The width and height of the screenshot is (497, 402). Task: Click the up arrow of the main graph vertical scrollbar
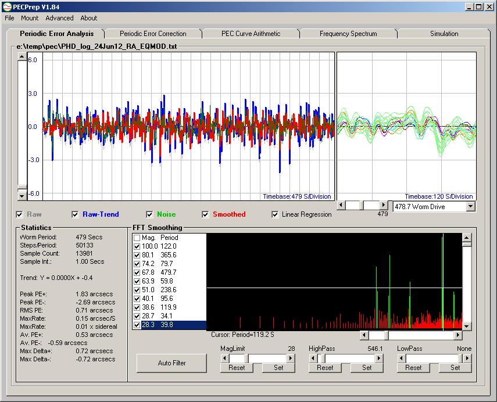(22, 57)
